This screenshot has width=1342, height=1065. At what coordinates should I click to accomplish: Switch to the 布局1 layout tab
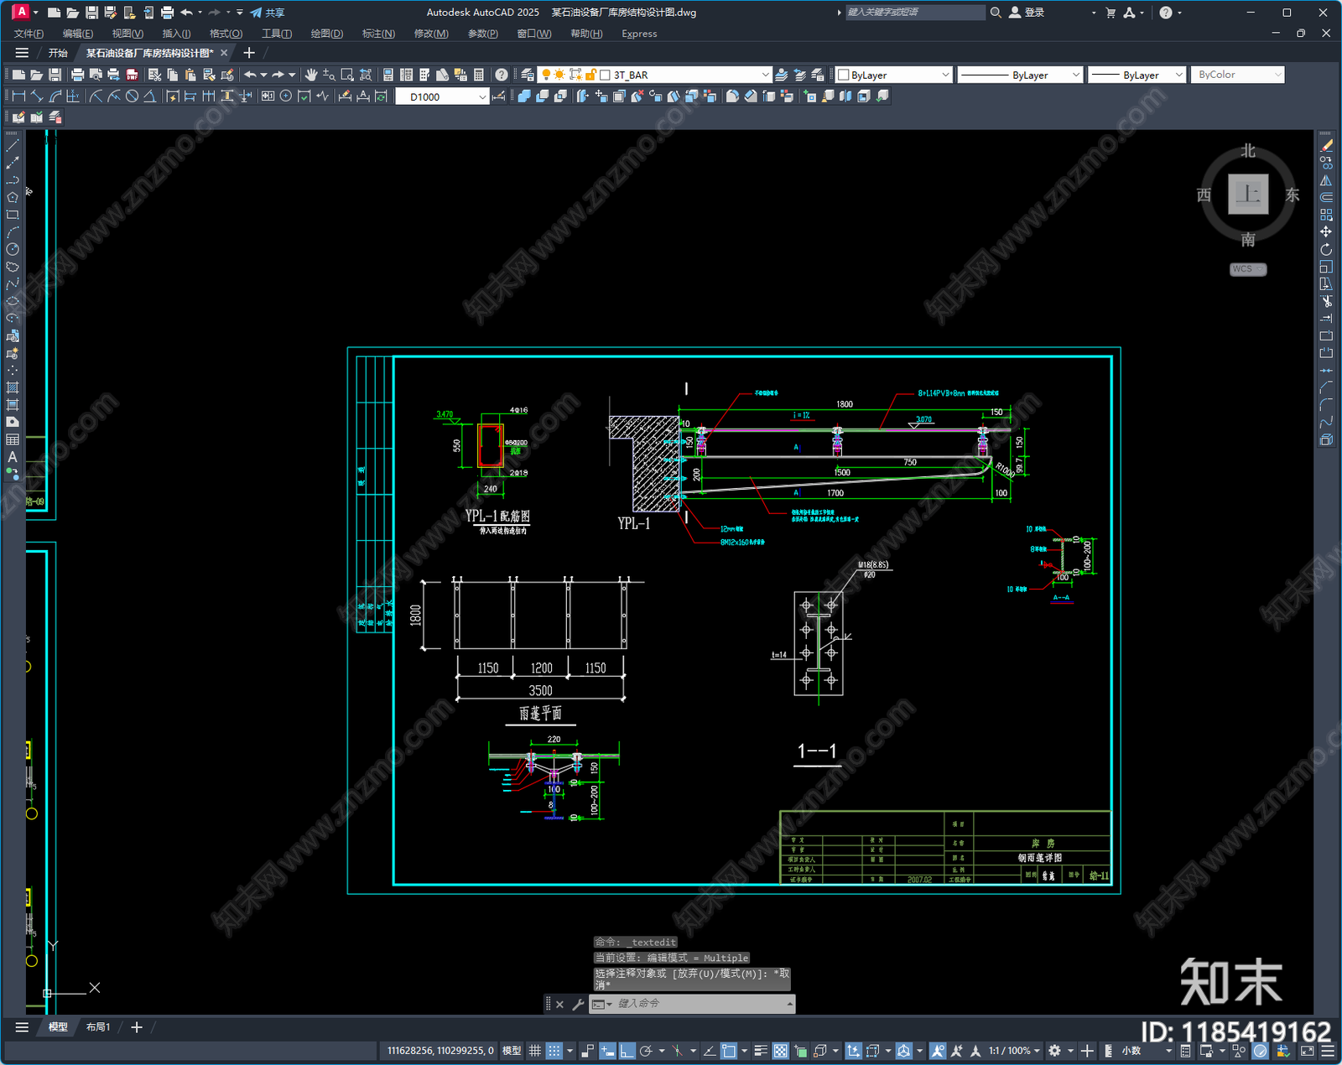click(x=98, y=1027)
